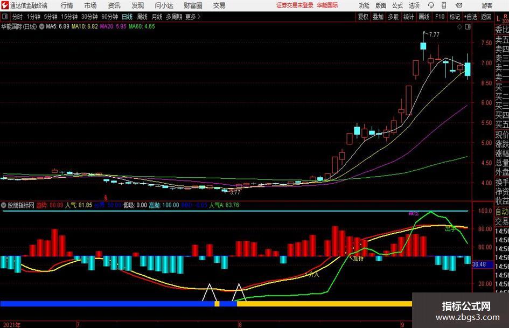Click the MA5: 6.89 label
509x328 pixels.
(58, 26)
